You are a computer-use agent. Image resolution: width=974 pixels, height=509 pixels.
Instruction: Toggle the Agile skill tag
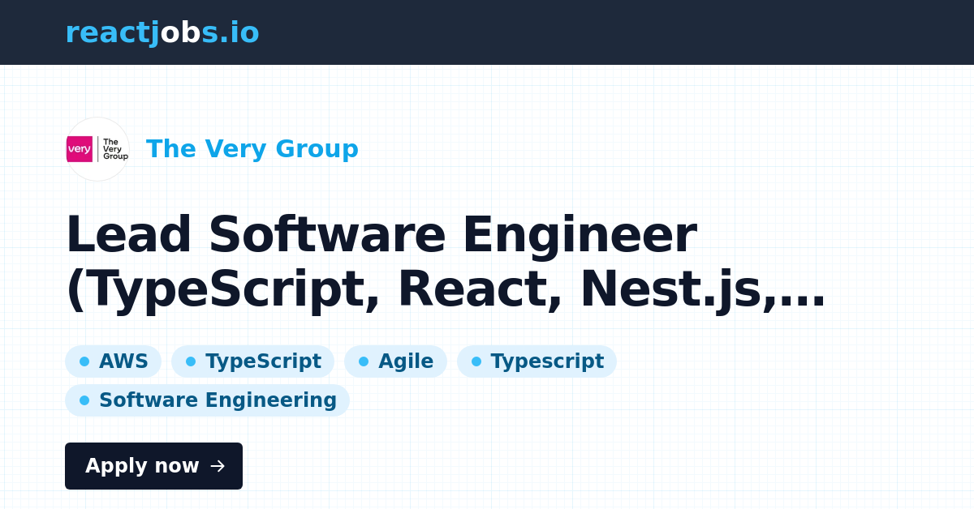pos(395,361)
